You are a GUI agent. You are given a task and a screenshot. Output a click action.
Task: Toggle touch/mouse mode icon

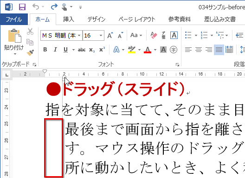pos(64,7)
